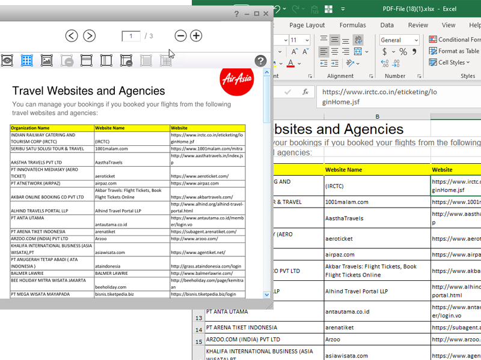Image resolution: width=481 pixels, height=360 pixels.
Task: Toggle Align Right
Action: tap(346, 52)
